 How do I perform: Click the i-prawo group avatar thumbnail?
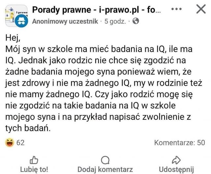(x=14, y=13)
